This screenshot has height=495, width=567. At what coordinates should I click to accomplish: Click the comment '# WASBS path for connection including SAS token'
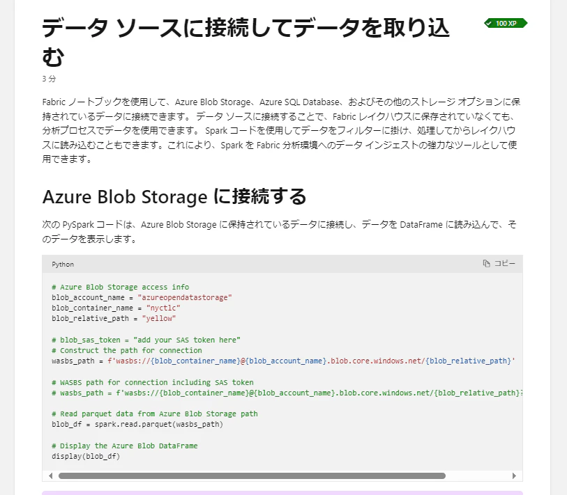[153, 382]
